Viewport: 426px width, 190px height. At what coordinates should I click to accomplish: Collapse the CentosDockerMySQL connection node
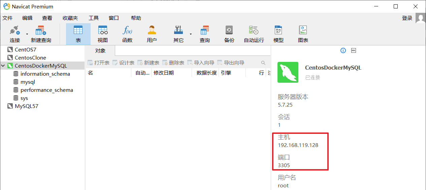(x=3, y=66)
